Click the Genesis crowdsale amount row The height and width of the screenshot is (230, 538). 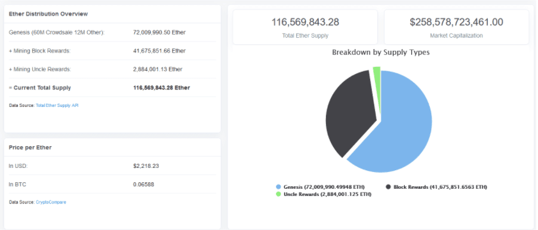pos(112,33)
